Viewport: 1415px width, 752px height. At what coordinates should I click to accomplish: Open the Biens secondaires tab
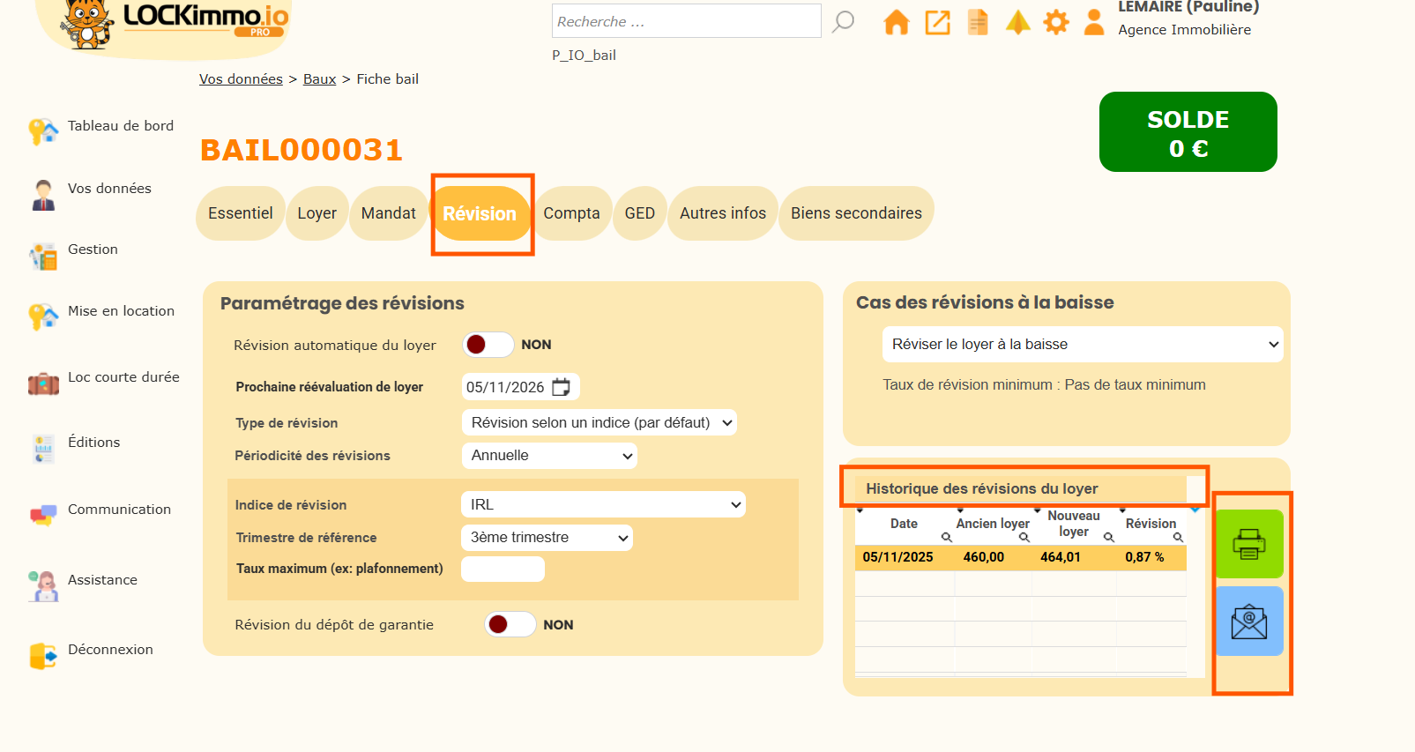855,213
